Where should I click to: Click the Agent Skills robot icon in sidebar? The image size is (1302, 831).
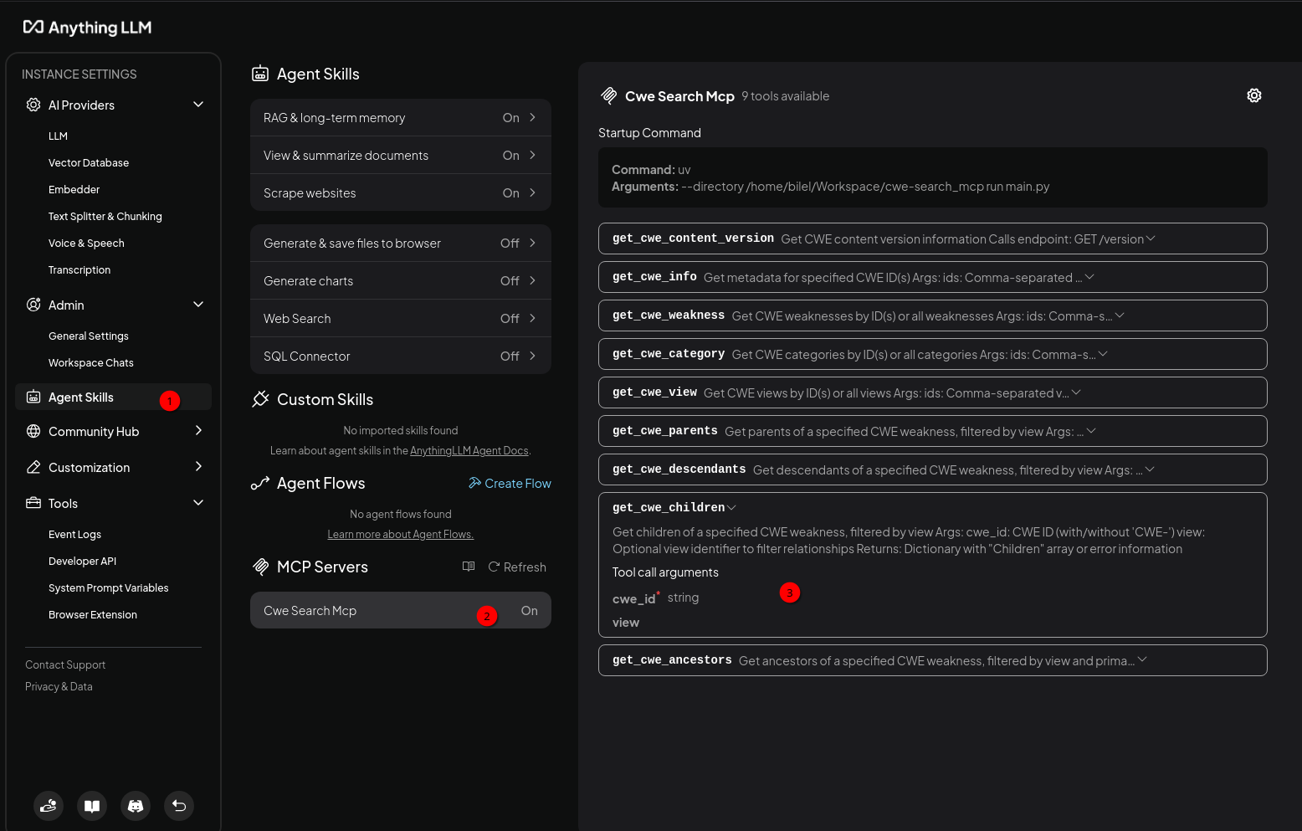[x=33, y=397]
